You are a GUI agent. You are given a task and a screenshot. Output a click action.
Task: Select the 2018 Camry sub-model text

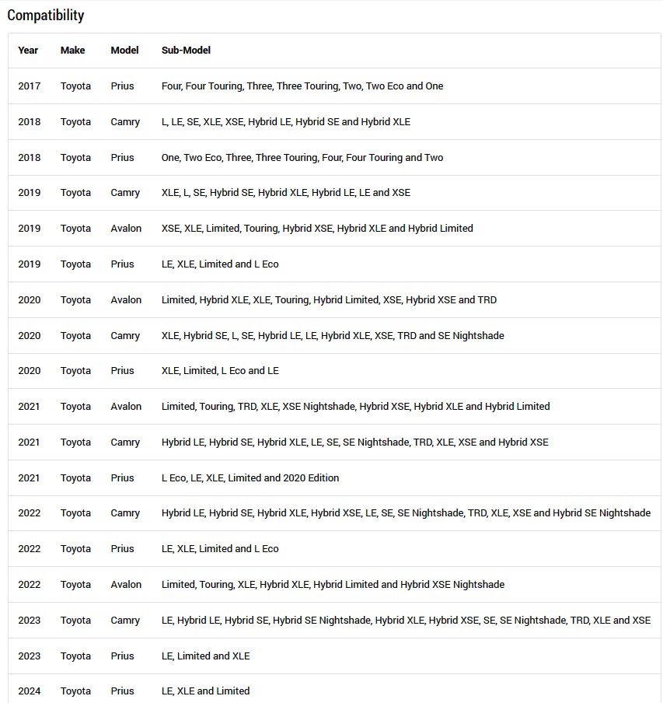pyautogui.click(x=286, y=122)
